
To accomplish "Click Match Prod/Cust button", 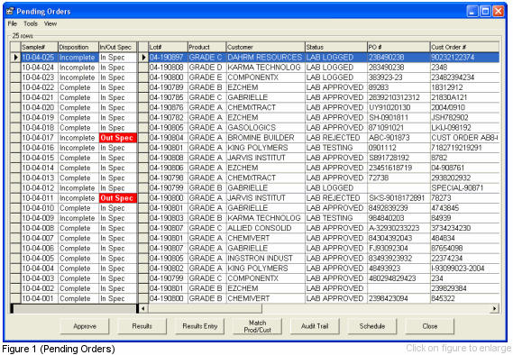I will point(257,326).
